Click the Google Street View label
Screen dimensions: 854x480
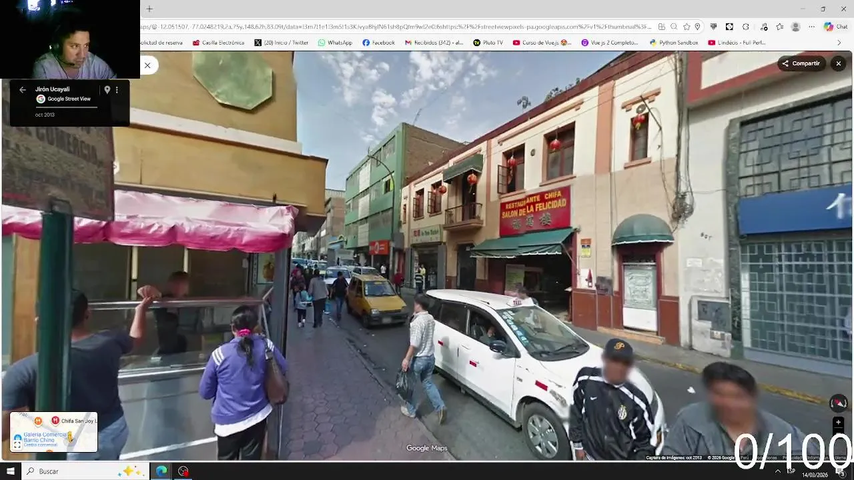[69, 99]
